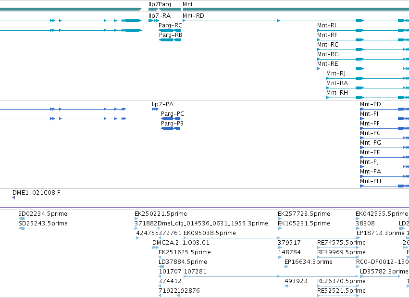Click the EK105231.5prime EST label
This screenshot has height=298, width=409.
(304, 223)
